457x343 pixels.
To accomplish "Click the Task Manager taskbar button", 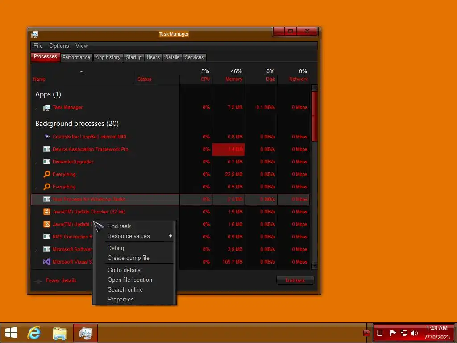I will point(85,333).
